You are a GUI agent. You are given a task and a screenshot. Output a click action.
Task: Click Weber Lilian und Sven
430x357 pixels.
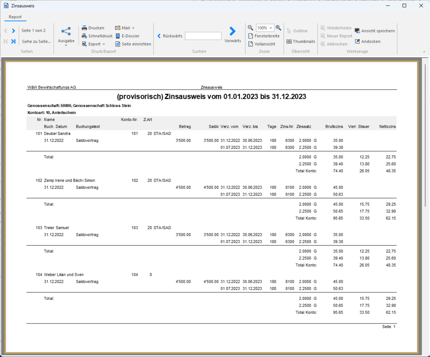point(64,275)
